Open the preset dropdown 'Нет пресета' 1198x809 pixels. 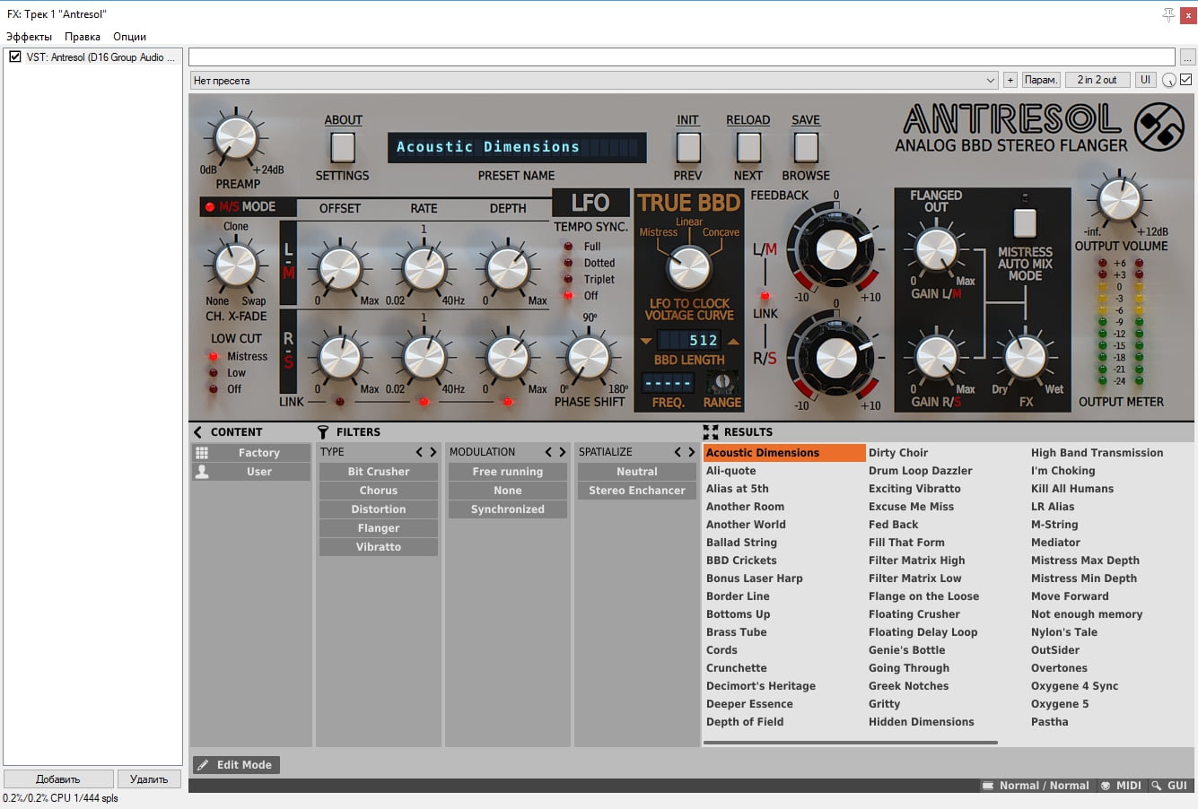click(x=594, y=80)
